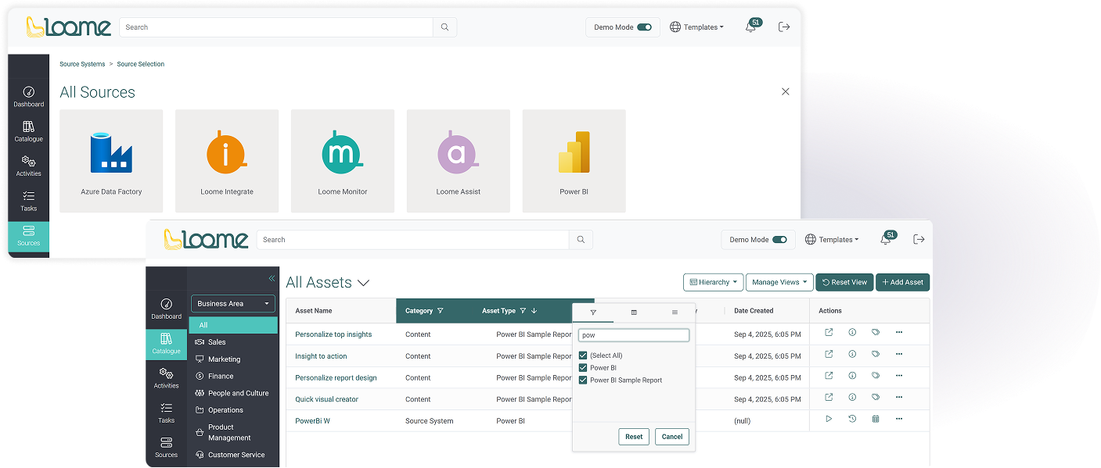1101x468 pixels.
Task: Open Power BI source tile in All Sources
Action: (574, 160)
